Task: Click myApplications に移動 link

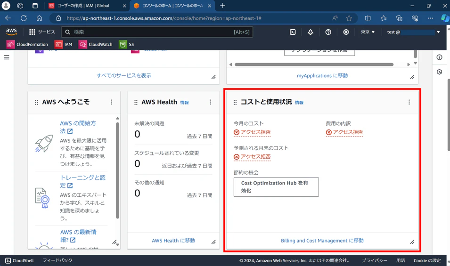Action: click(x=322, y=76)
